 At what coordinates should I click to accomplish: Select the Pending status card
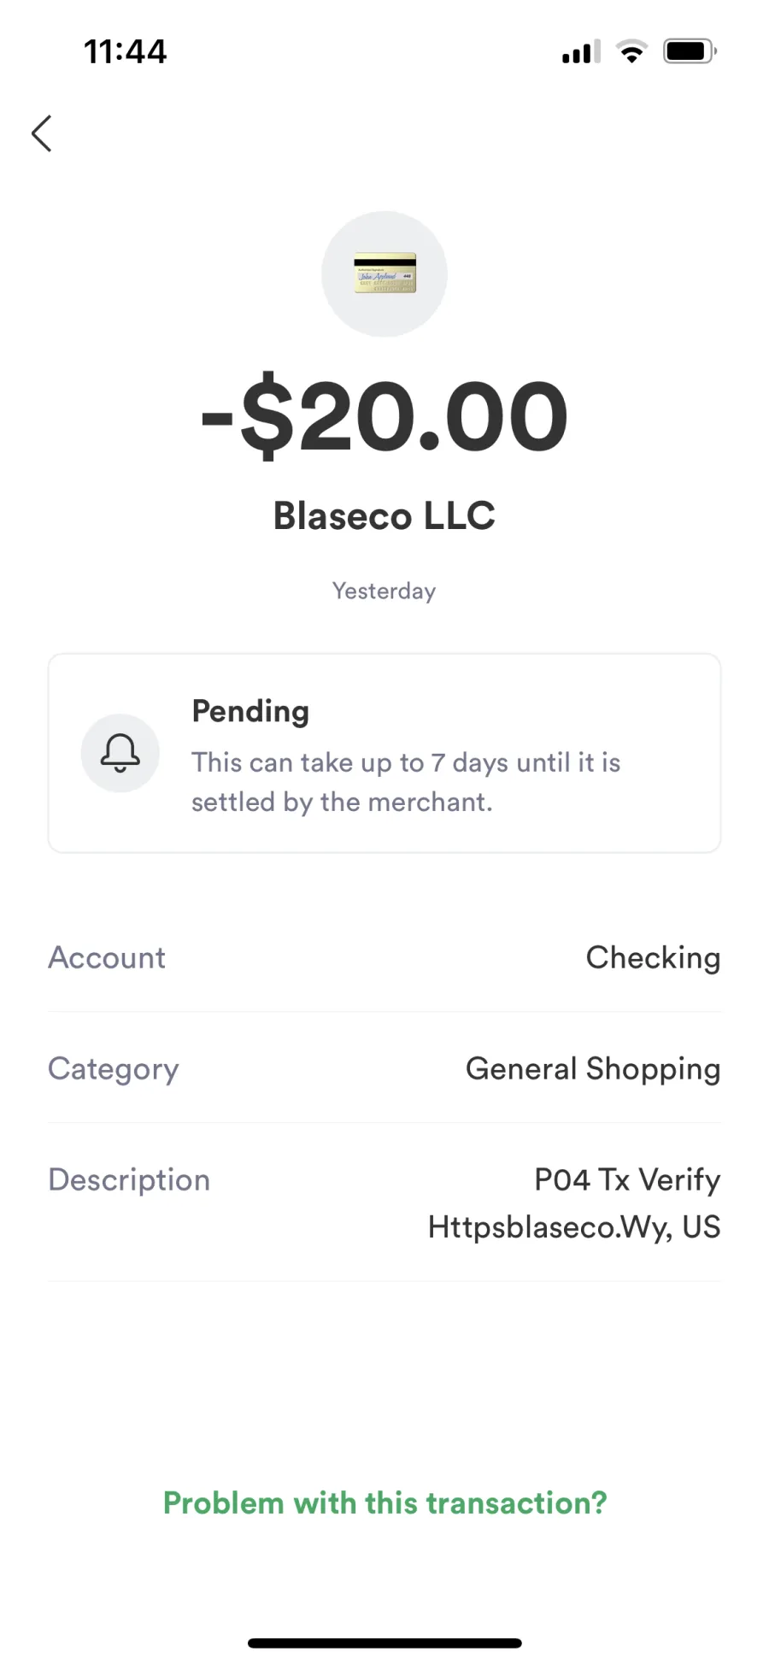384,753
